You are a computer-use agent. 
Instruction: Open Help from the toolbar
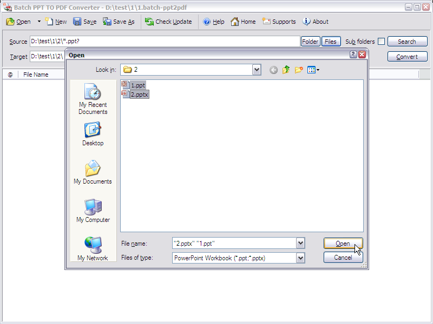click(x=213, y=22)
